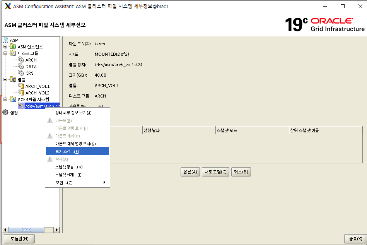Click the MOUNTED(2 of 2) status text
The height and width of the screenshot is (245, 367).
click(112, 54)
